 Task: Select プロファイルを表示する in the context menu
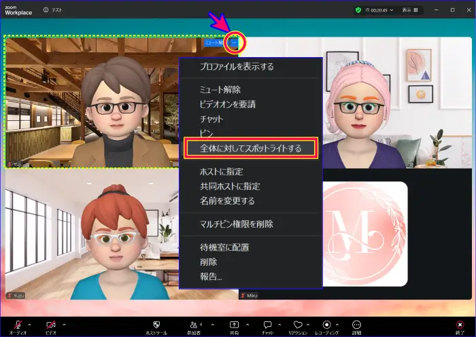tap(237, 67)
